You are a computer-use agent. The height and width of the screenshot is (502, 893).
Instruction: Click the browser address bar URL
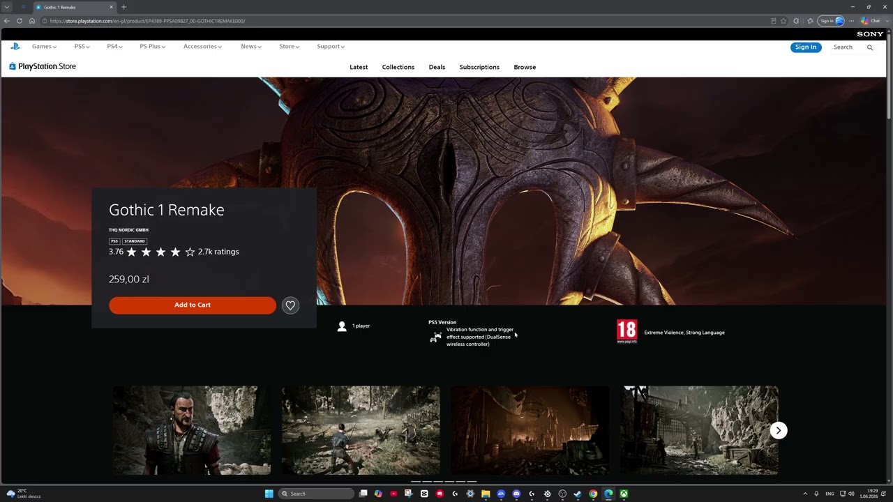pos(147,21)
